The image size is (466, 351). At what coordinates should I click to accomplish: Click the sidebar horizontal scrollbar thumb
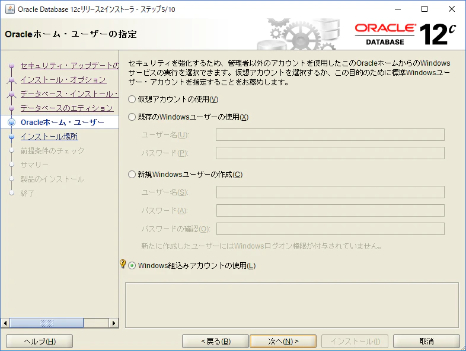click(47, 323)
